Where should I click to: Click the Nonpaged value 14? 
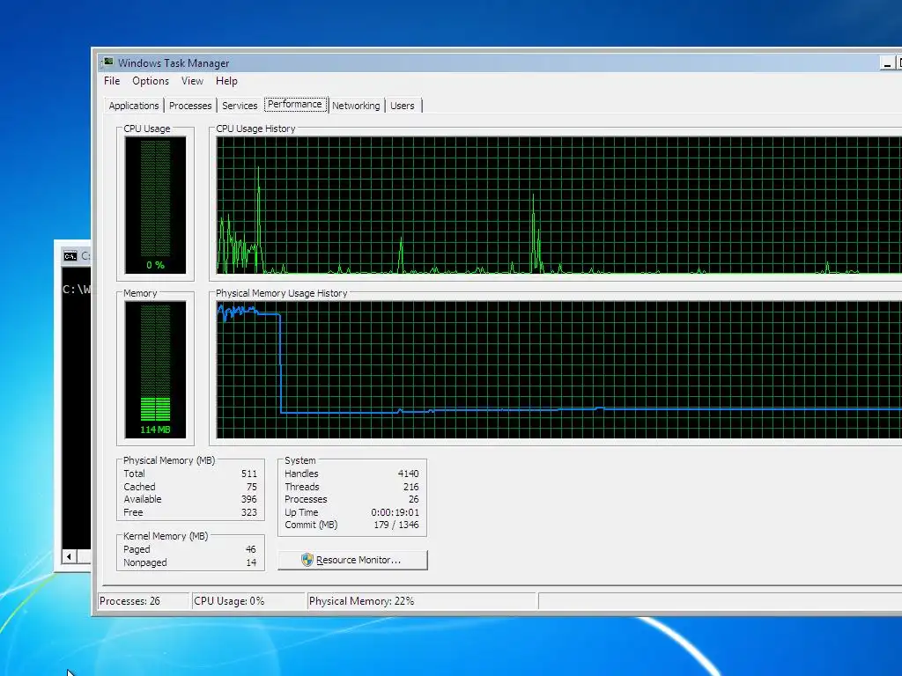[251, 562]
